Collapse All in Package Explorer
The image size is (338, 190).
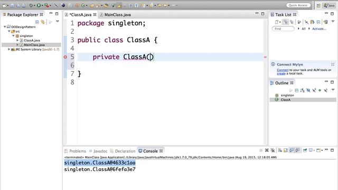(37, 22)
